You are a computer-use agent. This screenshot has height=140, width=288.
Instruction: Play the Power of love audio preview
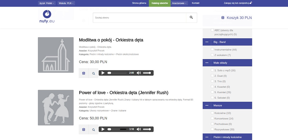pyautogui.click(x=103, y=129)
